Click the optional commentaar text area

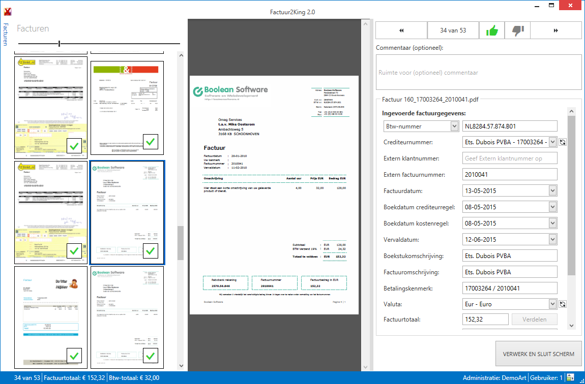479,72
